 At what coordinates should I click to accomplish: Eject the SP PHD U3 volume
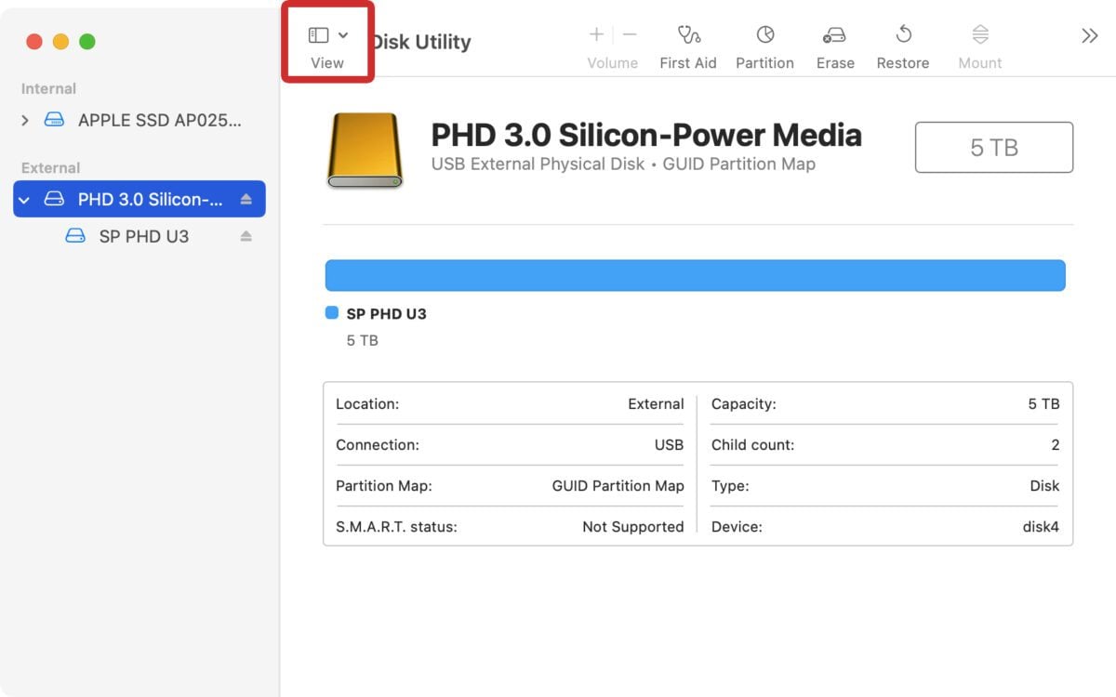(x=245, y=236)
